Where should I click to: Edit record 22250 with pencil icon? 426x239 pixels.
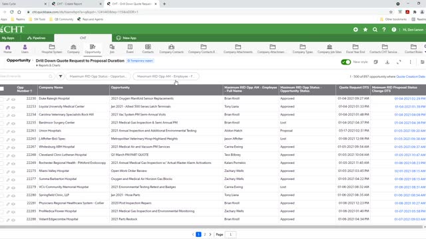(8, 100)
